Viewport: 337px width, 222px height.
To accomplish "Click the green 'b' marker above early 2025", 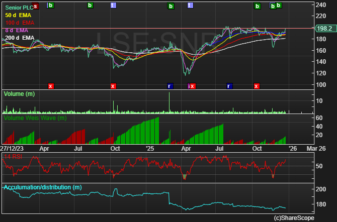I will click(171, 6).
